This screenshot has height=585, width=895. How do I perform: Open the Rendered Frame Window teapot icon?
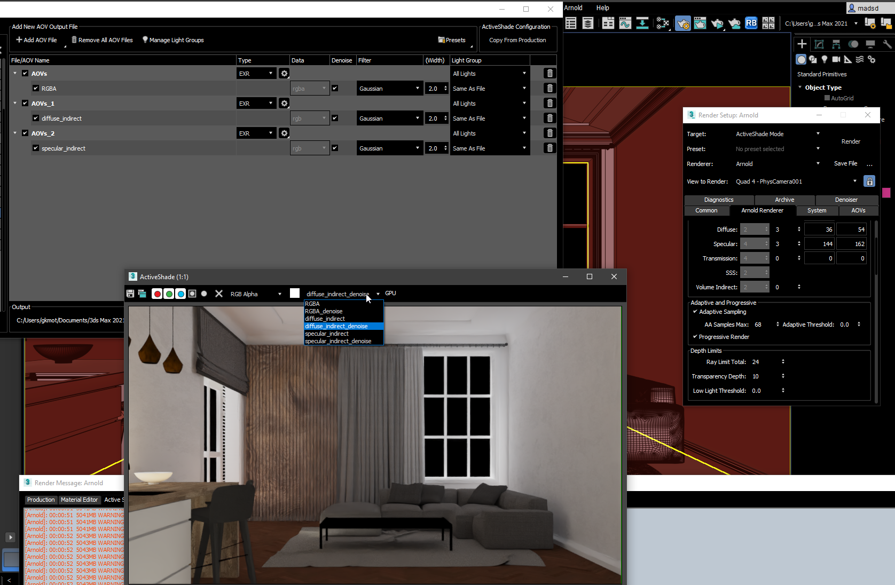(x=700, y=23)
